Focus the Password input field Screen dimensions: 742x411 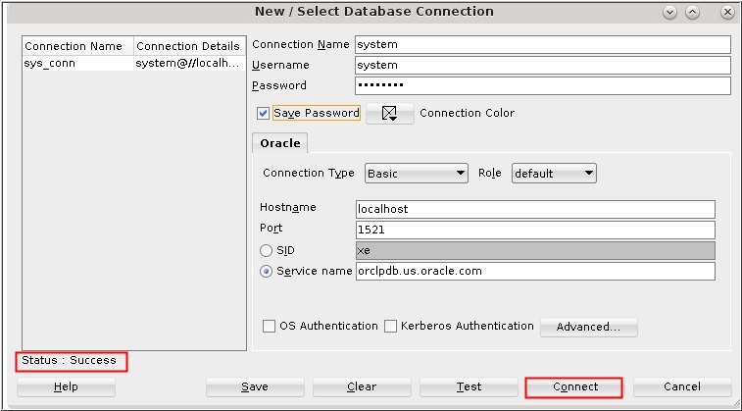pos(543,85)
